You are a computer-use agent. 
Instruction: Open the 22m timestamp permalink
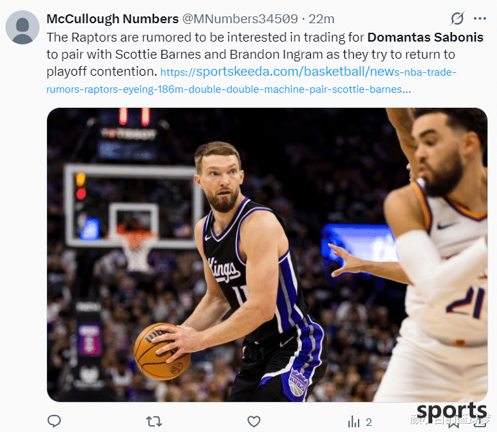click(321, 19)
